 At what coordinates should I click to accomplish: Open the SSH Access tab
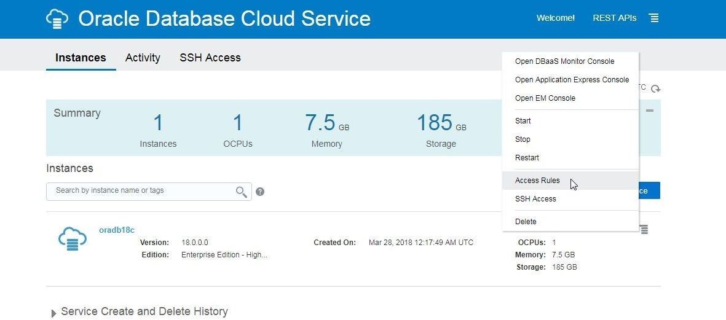[210, 58]
